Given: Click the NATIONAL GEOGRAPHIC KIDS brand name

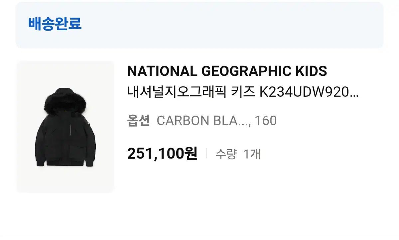Looking at the screenshot, I should (227, 71).
